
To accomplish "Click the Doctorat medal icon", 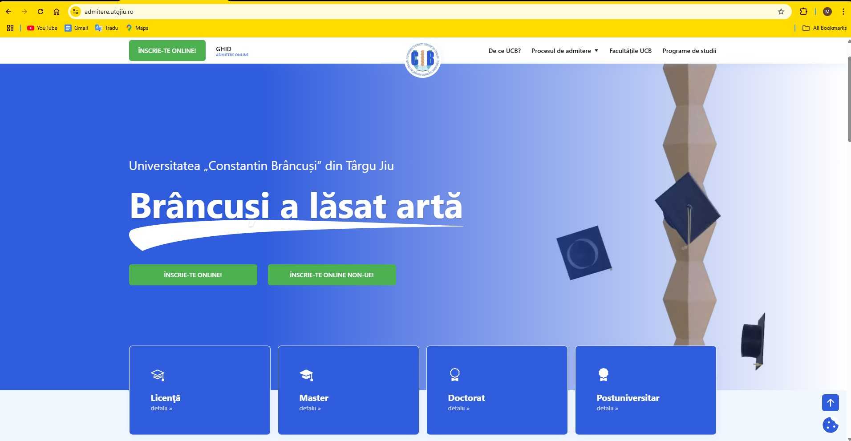I will [455, 374].
